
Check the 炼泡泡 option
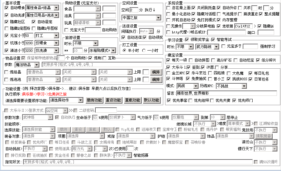click(6, 79)
